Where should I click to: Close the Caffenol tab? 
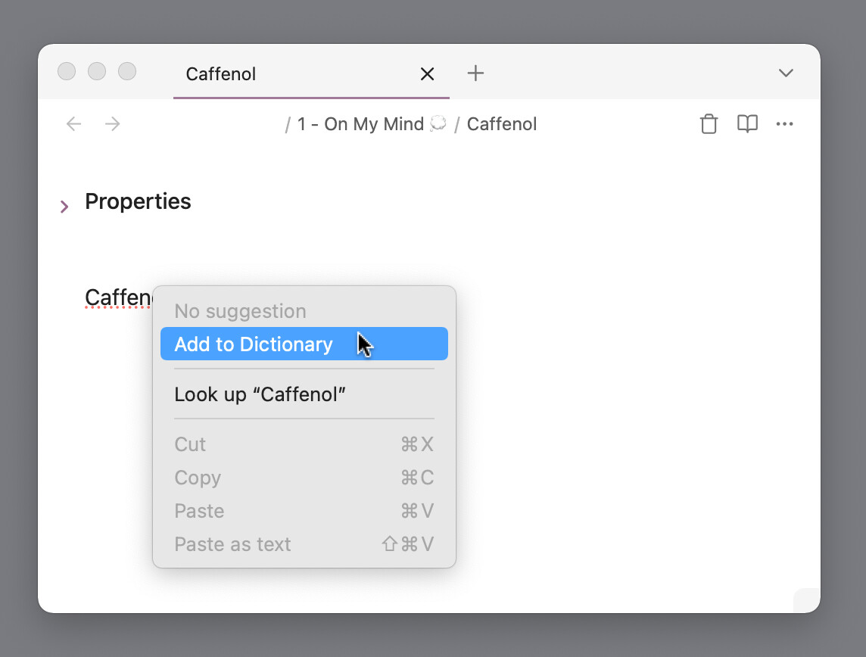(427, 74)
